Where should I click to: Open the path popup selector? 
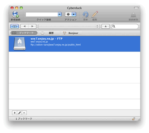tap(69, 26)
